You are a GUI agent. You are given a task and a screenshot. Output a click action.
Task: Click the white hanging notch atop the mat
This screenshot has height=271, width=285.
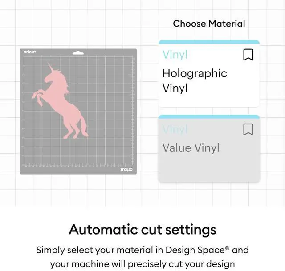tap(78, 53)
